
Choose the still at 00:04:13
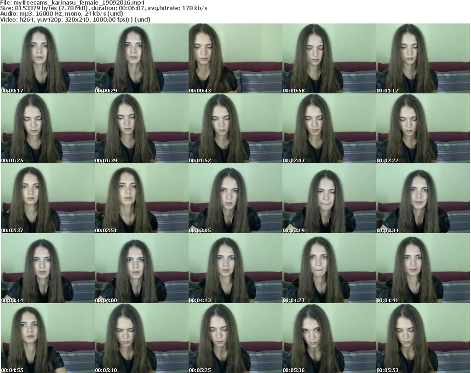pos(235,268)
